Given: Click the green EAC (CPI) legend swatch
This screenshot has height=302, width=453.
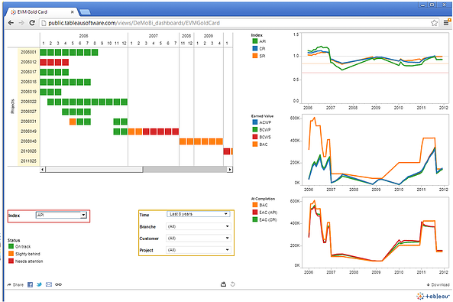Looking at the screenshot, I should [x=255, y=219].
